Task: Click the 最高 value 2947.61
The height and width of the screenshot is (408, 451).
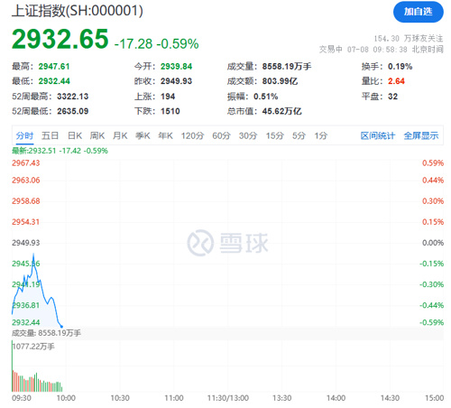Action: click(54, 67)
